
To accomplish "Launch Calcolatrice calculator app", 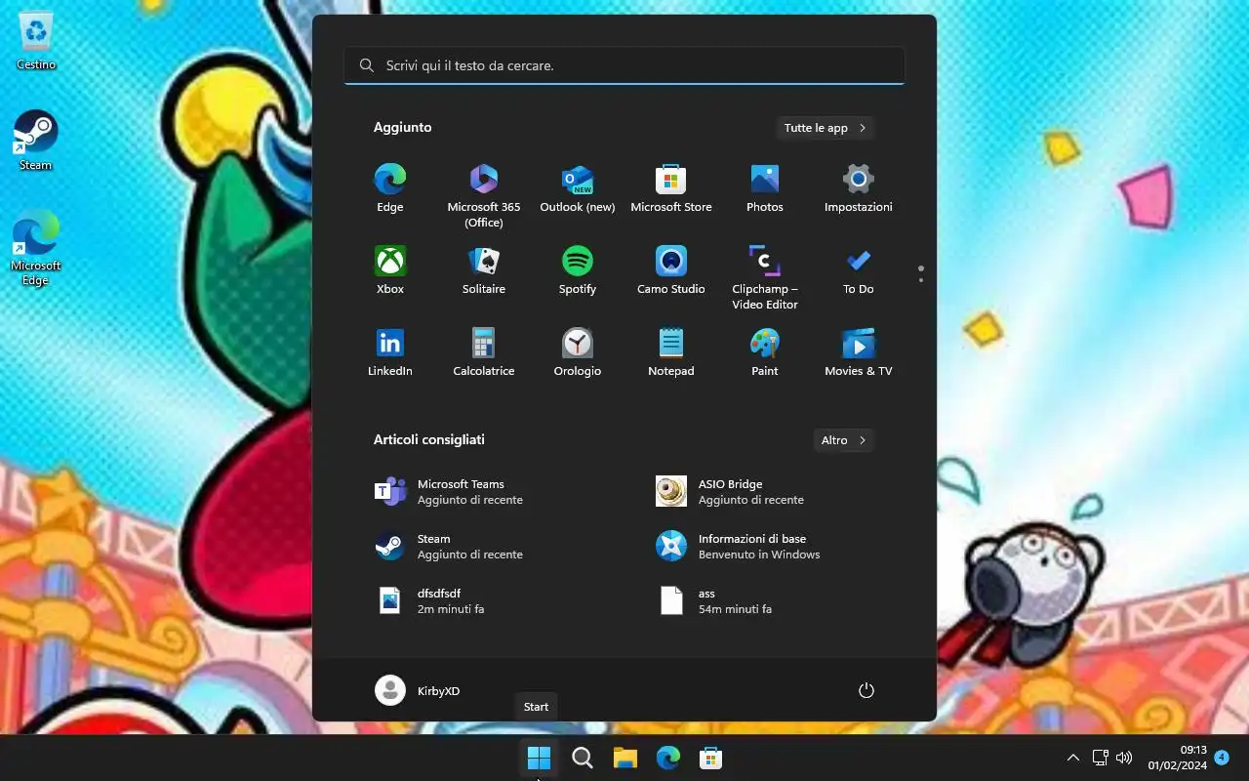I will 484,352.
